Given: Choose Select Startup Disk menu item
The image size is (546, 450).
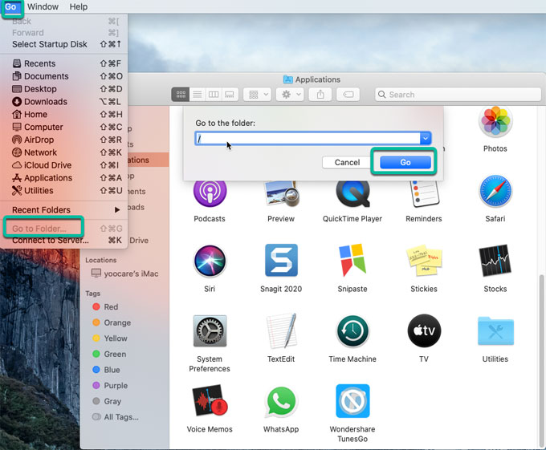Looking at the screenshot, I should [64, 44].
